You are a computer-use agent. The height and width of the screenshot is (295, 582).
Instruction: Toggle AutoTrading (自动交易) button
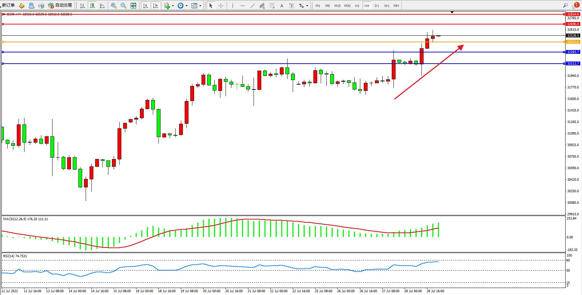(x=60, y=5)
